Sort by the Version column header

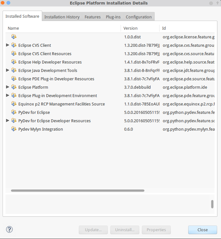coord(140,28)
